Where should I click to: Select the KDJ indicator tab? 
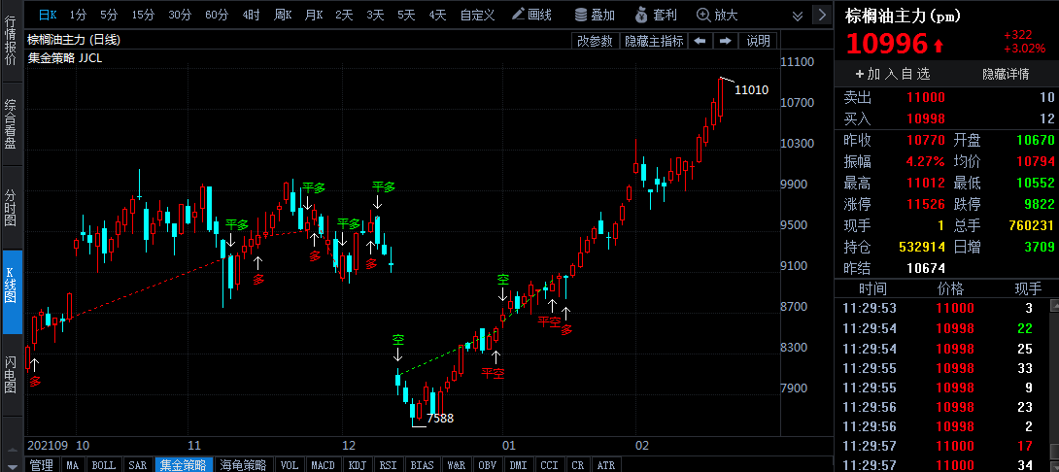click(x=356, y=464)
